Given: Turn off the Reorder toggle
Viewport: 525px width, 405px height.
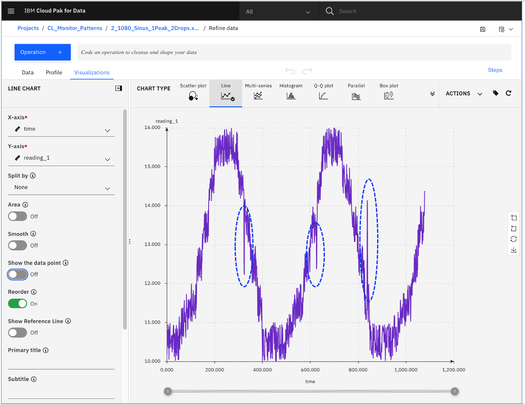Looking at the screenshot, I should click(17, 304).
